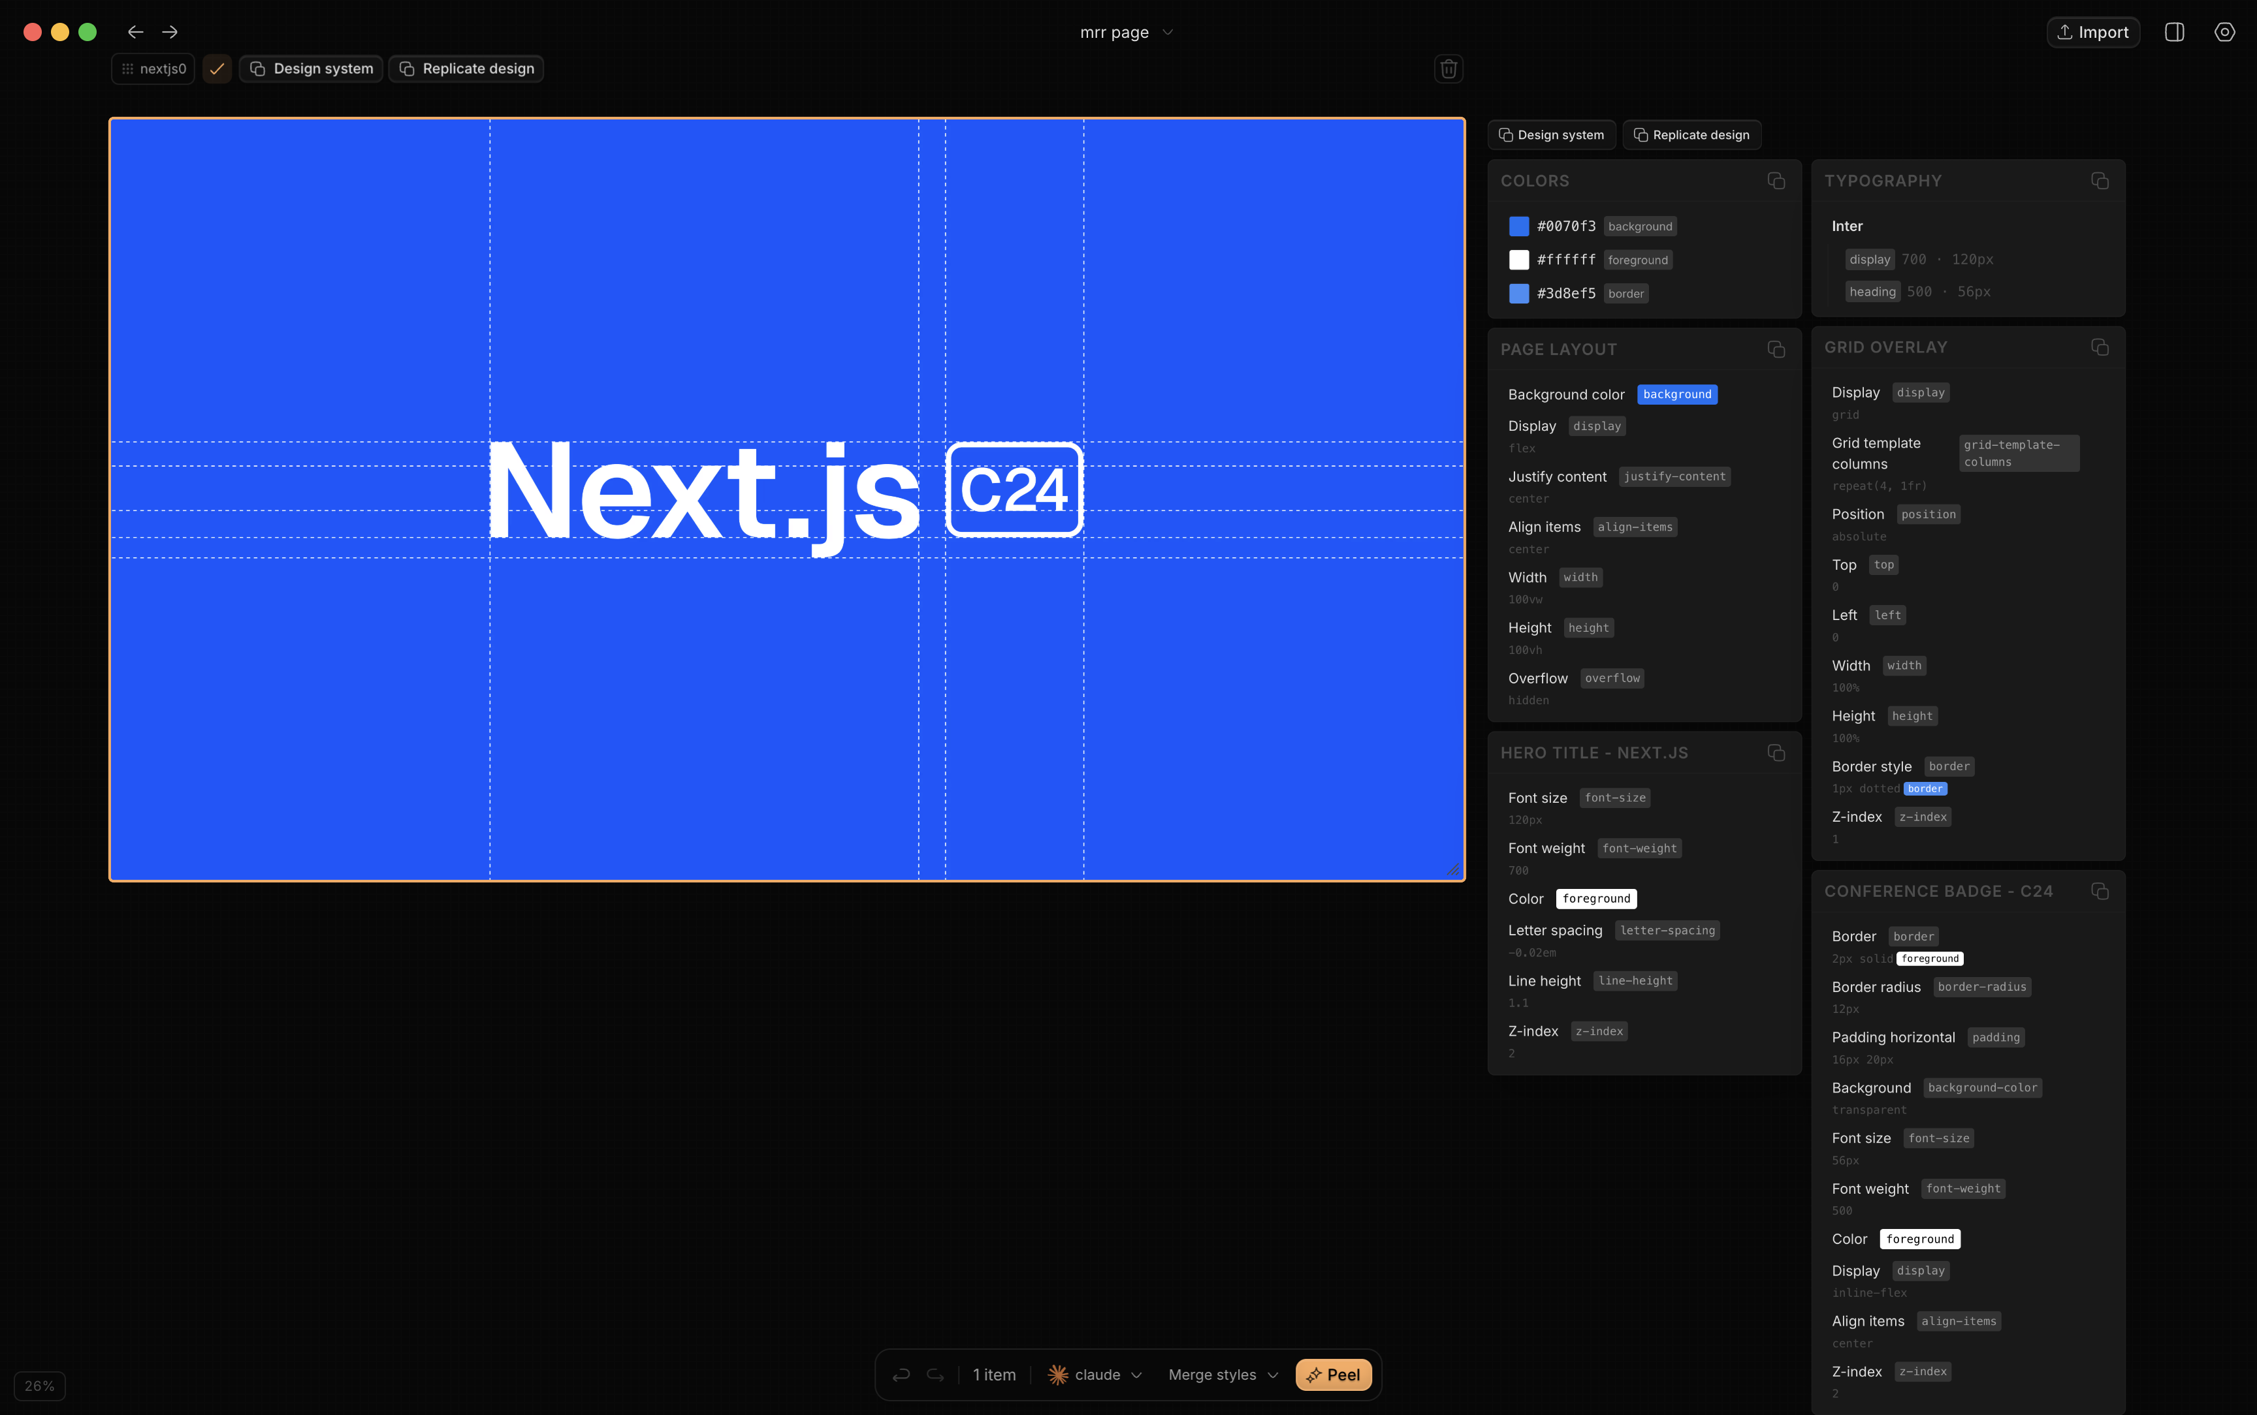Open the mrr page title dropdown
The image size is (2257, 1415).
[x=1126, y=32]
